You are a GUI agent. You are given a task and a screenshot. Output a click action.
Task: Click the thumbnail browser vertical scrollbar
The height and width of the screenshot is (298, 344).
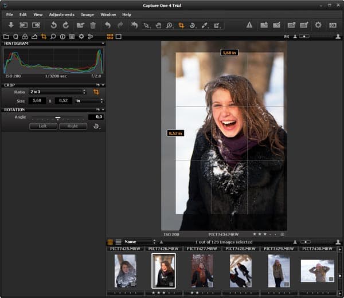click(x=340, y=271)
